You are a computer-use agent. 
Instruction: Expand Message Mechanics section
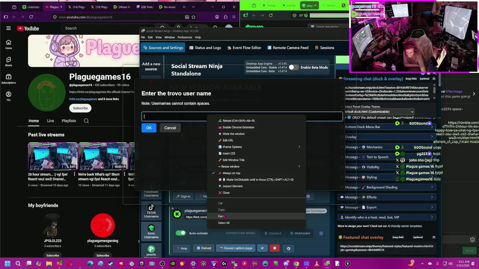tap(387, 147)
